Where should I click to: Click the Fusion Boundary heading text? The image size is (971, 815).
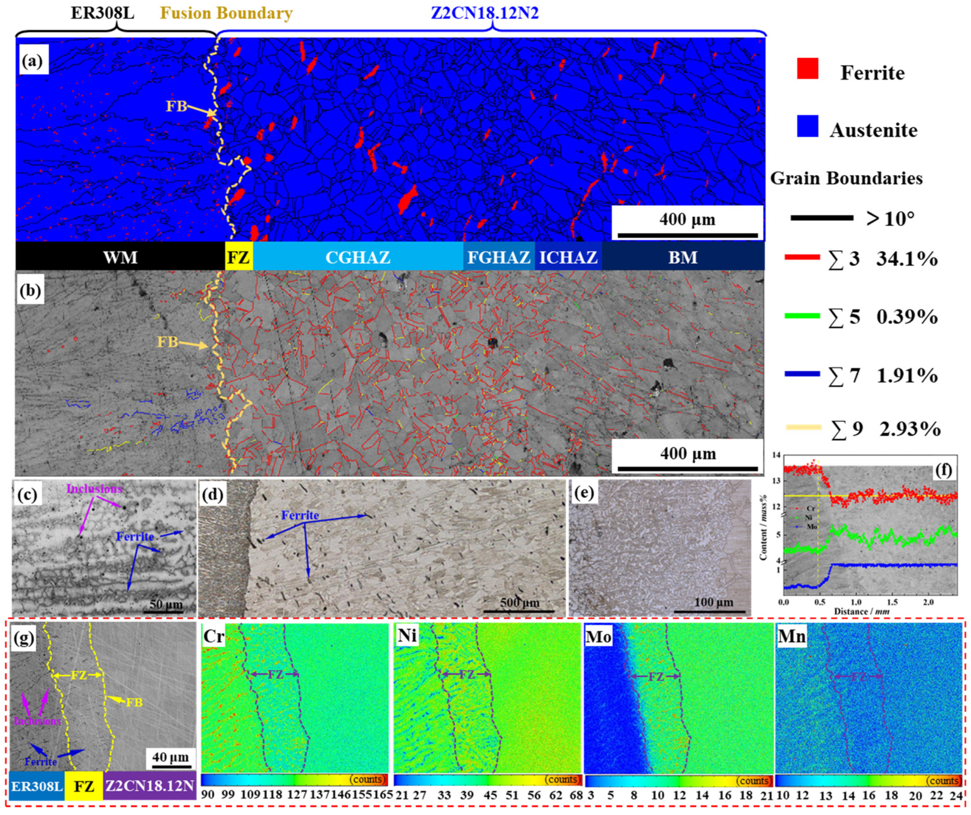tap(226, 13)
